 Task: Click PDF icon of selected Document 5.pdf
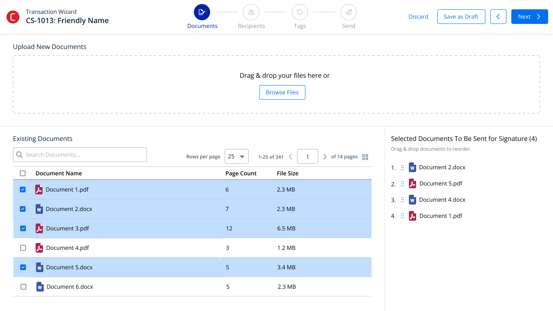click(412, 183)
